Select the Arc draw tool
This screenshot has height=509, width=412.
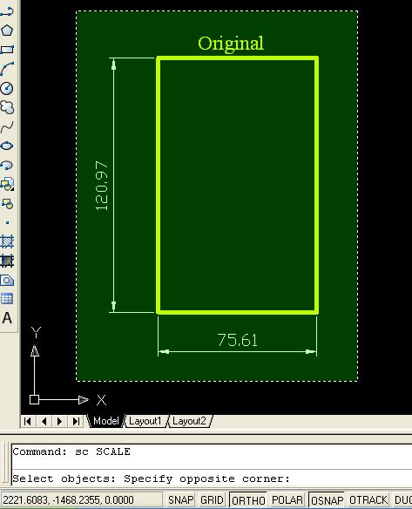pos(7,69)
